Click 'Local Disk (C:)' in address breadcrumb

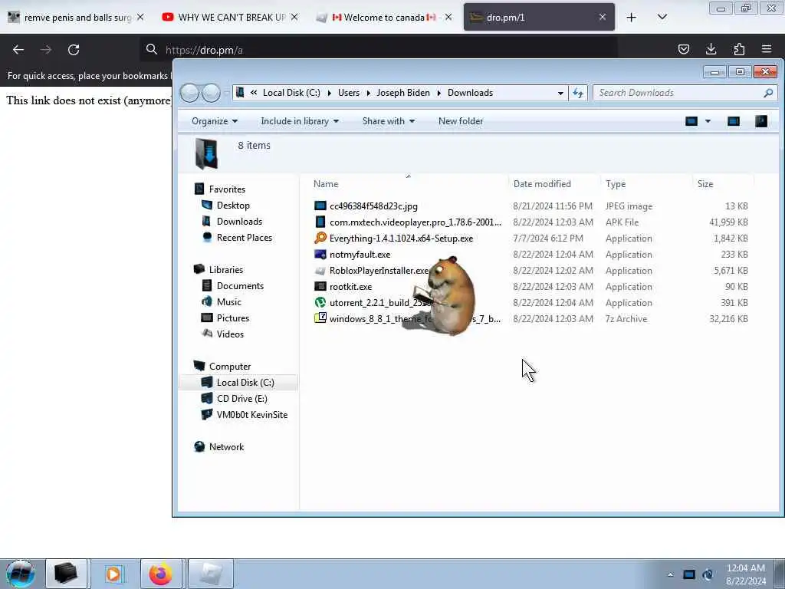point(291,93)
